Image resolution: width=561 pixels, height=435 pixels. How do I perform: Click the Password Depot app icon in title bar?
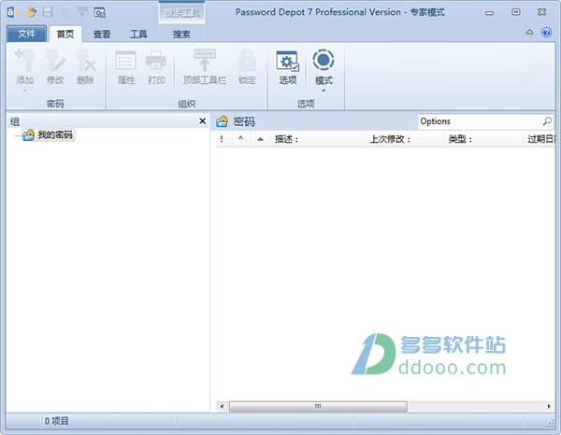tap(12, 13)
